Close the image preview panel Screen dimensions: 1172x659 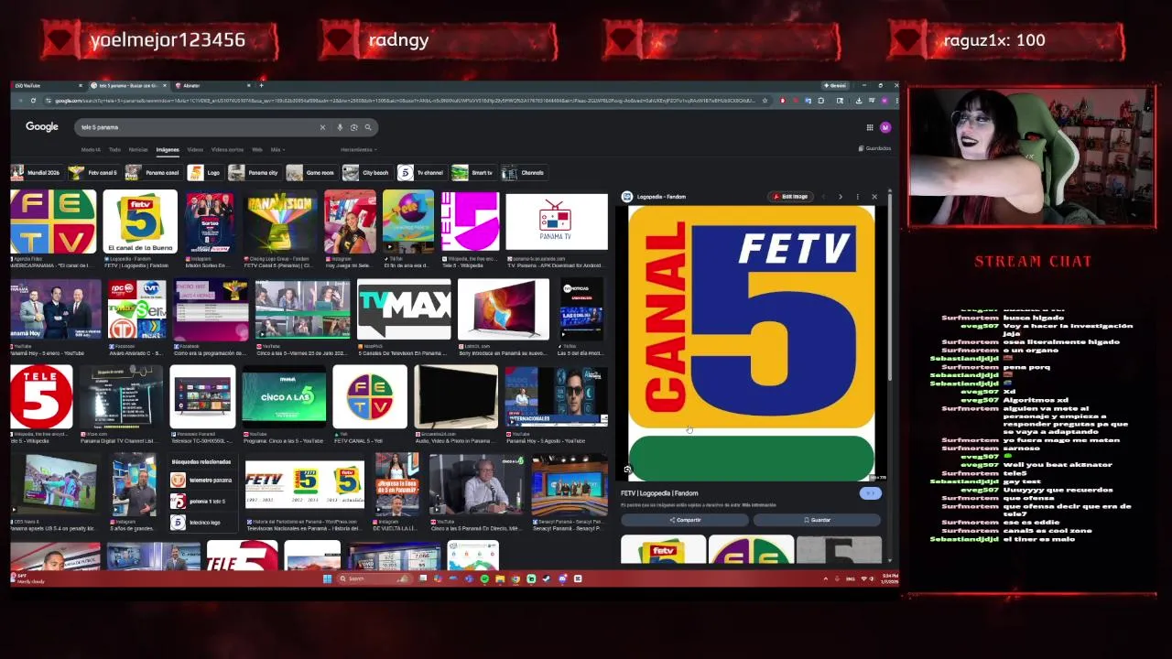point(874,197)
